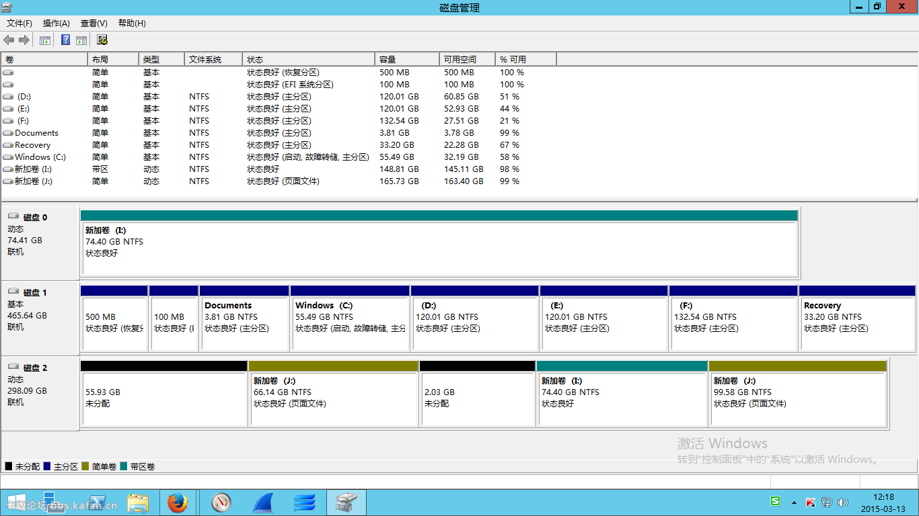Select the 新加卷 (I:) 74.40 GB block on 磁盘 2
Image resolution: width=919 pixels, height=516 pixels.
pos(622,394)
